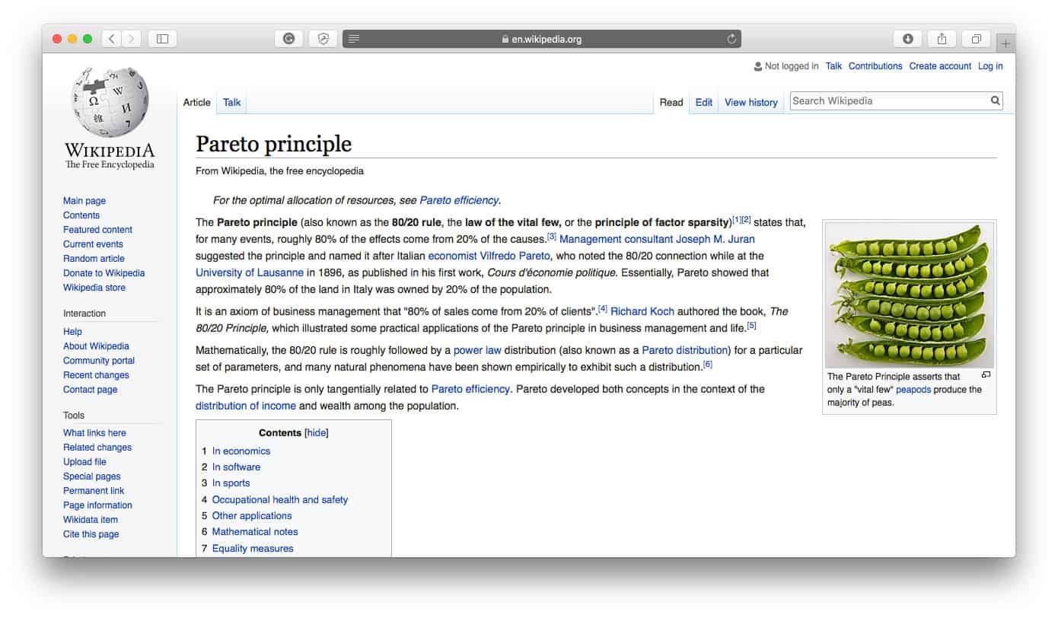Follow the Pareto efficiency hatnote link
The image size is (1058, 618).
coord(459,200)
